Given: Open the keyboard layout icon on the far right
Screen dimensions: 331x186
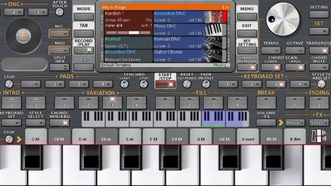Looking at the screenshot, I should click(320, 136).
